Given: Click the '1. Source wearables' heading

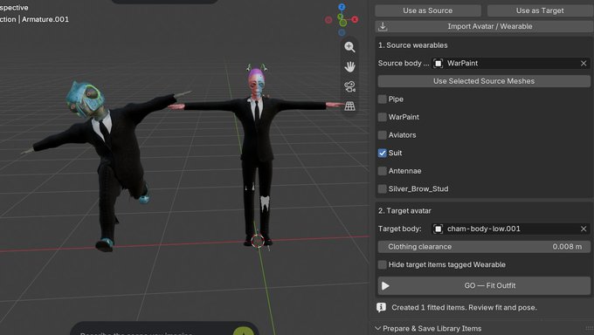Looking at the screenshot, I should coord(412,45).
